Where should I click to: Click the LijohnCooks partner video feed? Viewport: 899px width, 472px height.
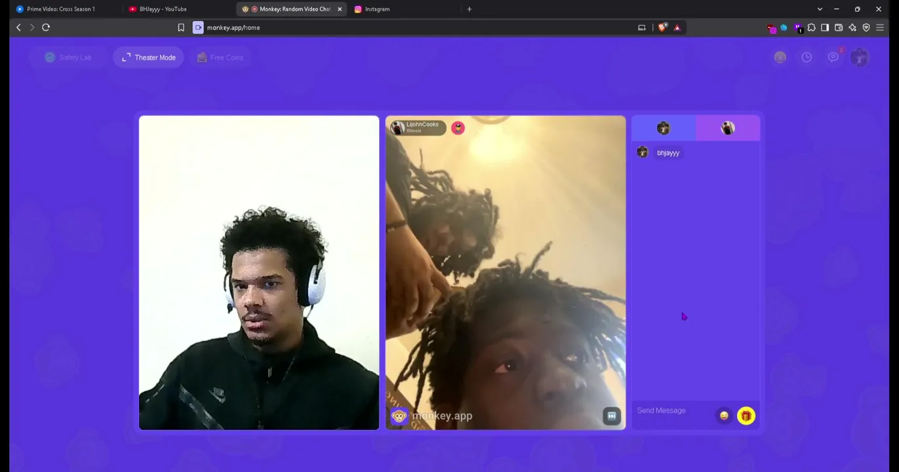[x=506, y=273]
